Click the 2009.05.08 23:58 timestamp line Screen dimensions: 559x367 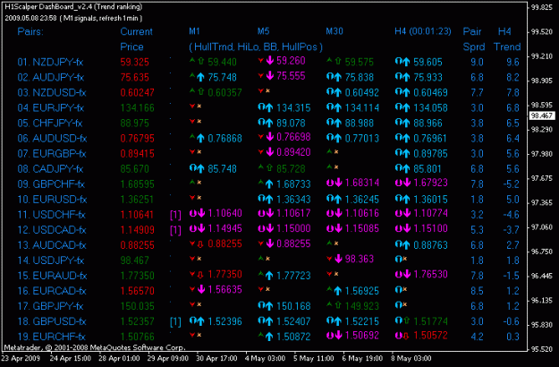click(73, 18)
